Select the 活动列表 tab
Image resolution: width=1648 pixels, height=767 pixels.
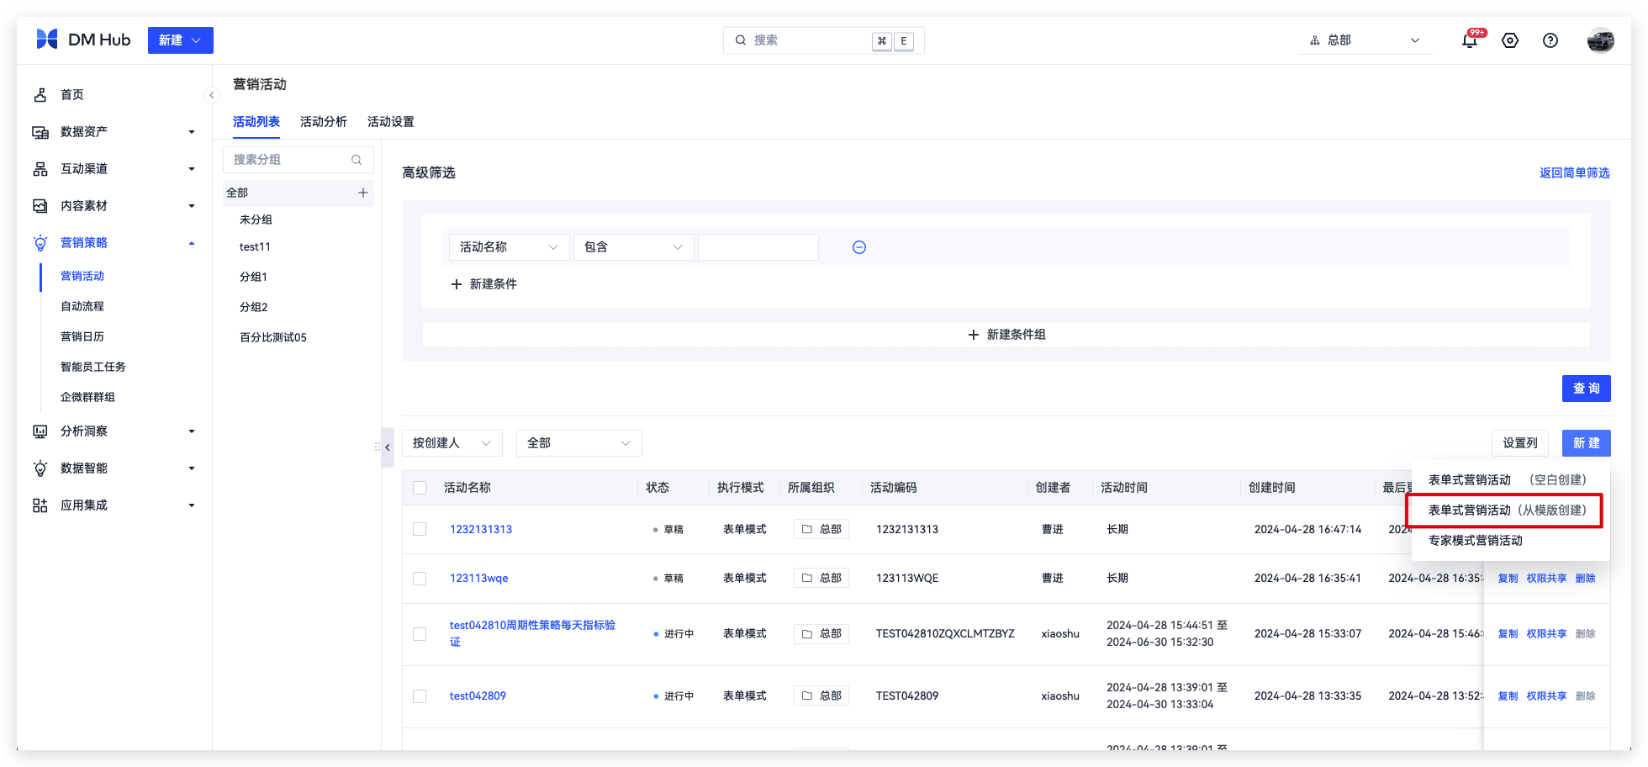(256, 122)
